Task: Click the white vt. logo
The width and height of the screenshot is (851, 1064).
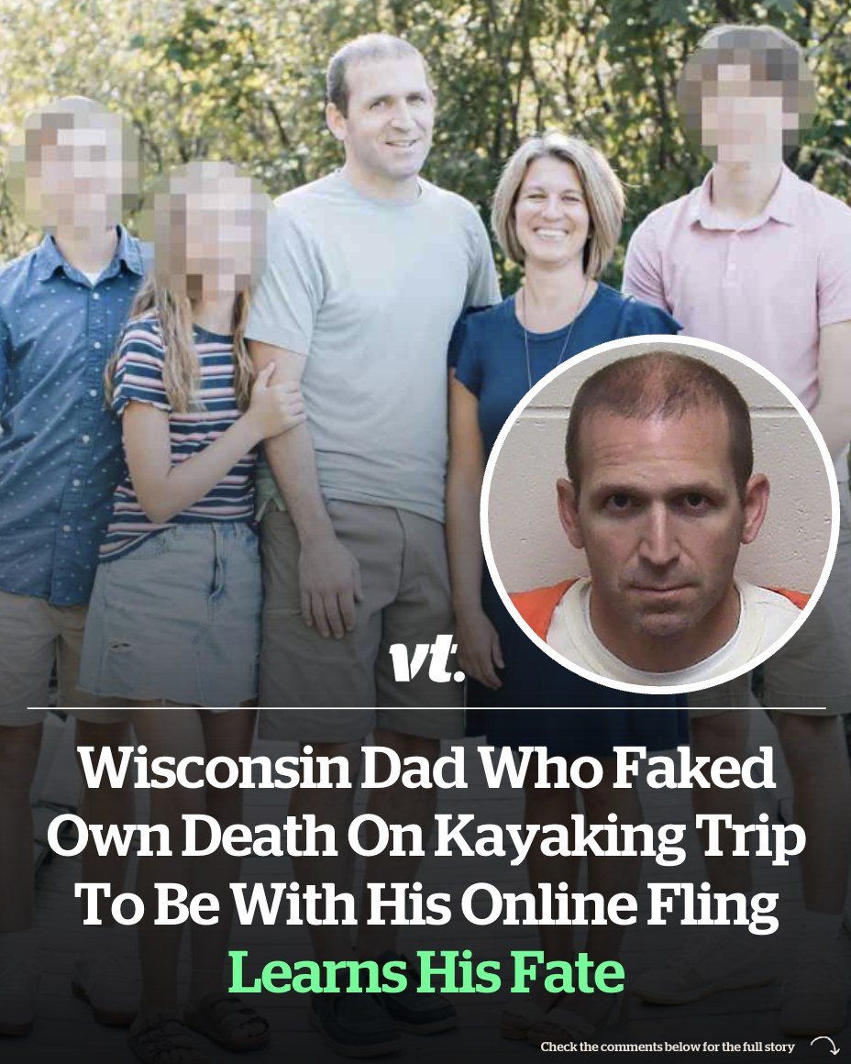Action: 426,661
